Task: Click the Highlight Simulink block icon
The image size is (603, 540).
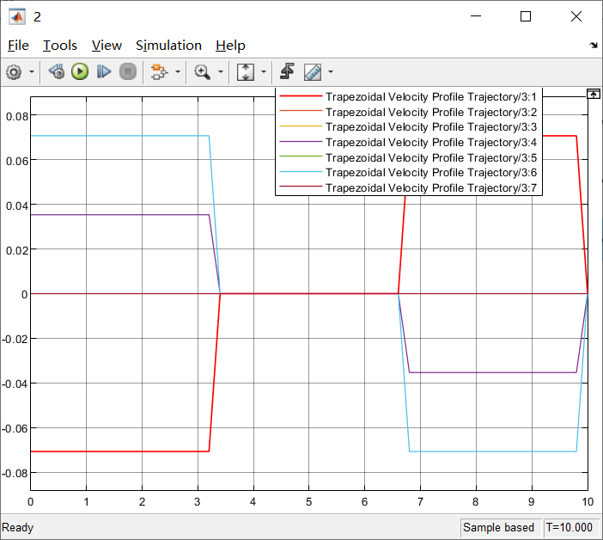Action: tap(159, 72)
